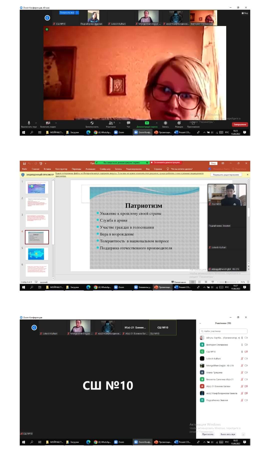
Task: Switch to the Конструктор ribbon tab
Action: tap(61, 169)
